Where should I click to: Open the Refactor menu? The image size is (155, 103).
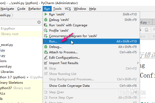pyautogui.click(x=35, y=9)
